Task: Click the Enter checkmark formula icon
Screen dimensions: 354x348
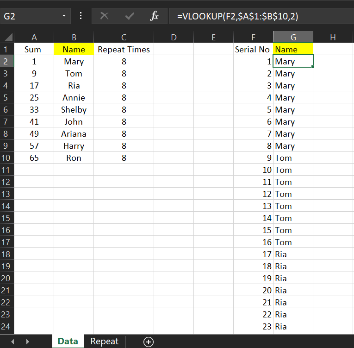Action: (130, 16)
